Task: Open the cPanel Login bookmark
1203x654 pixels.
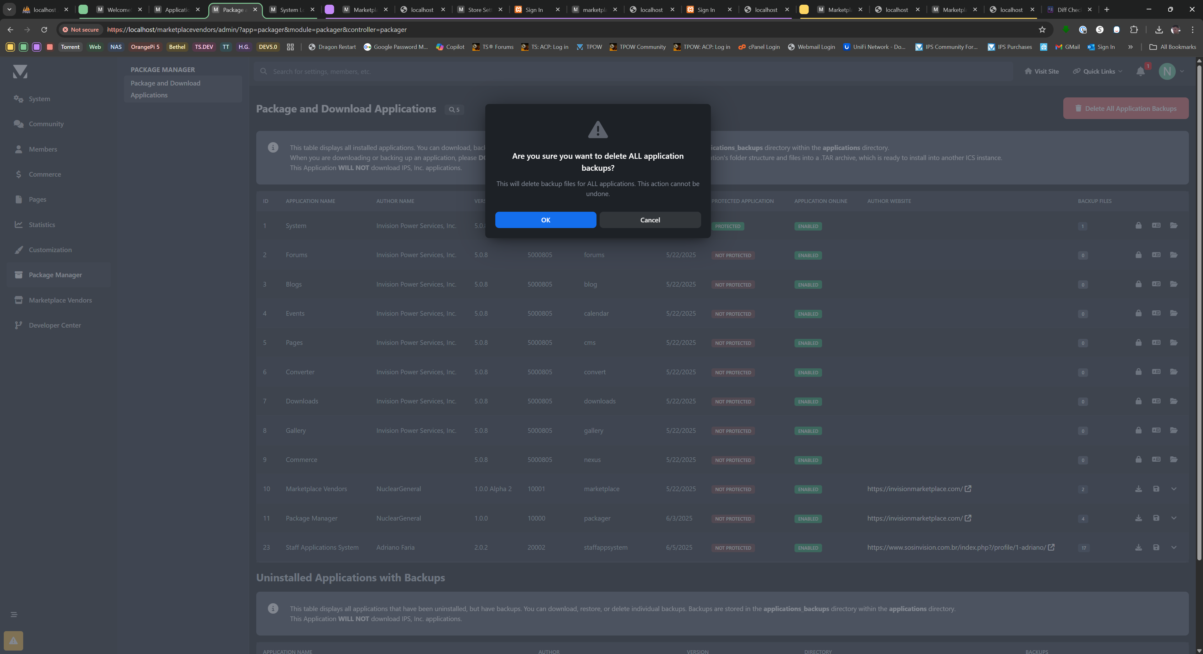Action: [x=759, y=47]
